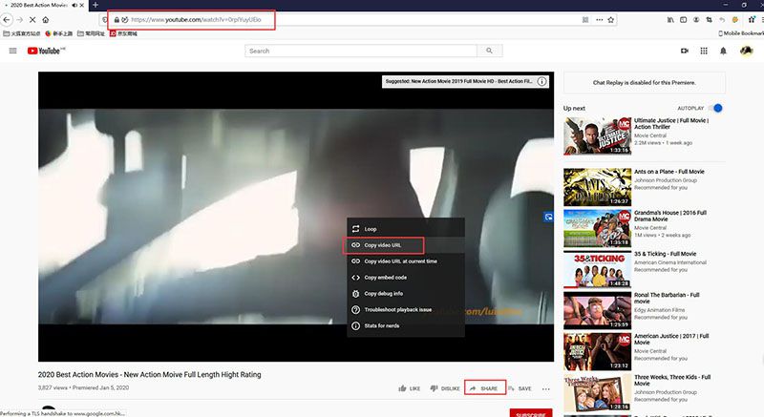Click American Justice 2017 title link

click(x=671, y=339)
